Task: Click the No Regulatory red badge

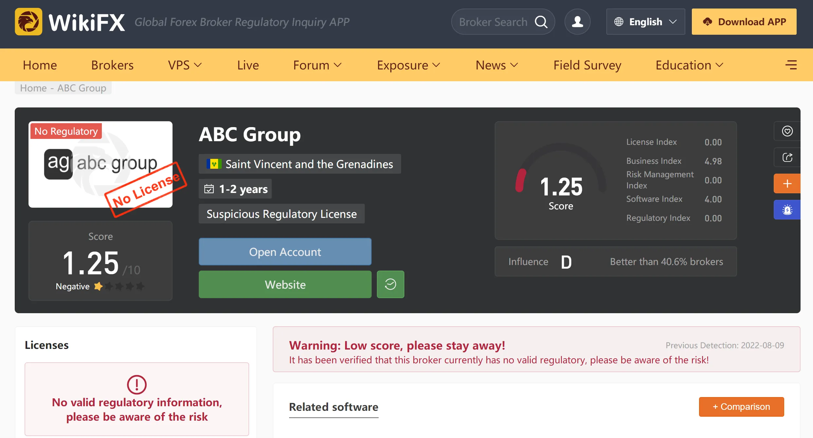Action: pos(66,131)
